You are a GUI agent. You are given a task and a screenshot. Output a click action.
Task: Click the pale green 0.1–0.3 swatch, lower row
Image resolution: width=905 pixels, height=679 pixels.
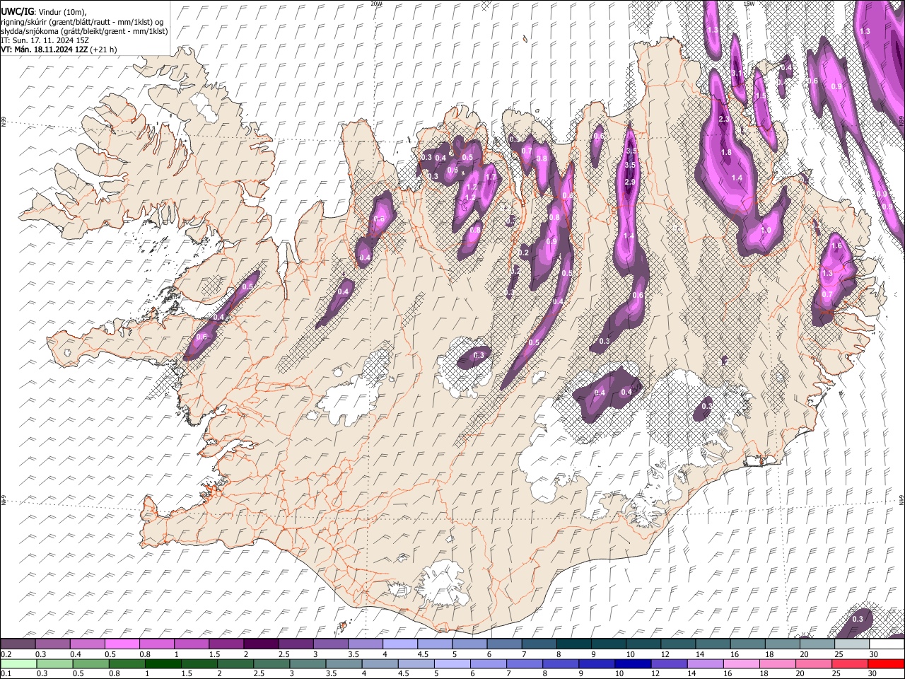(x=20, y=663)
